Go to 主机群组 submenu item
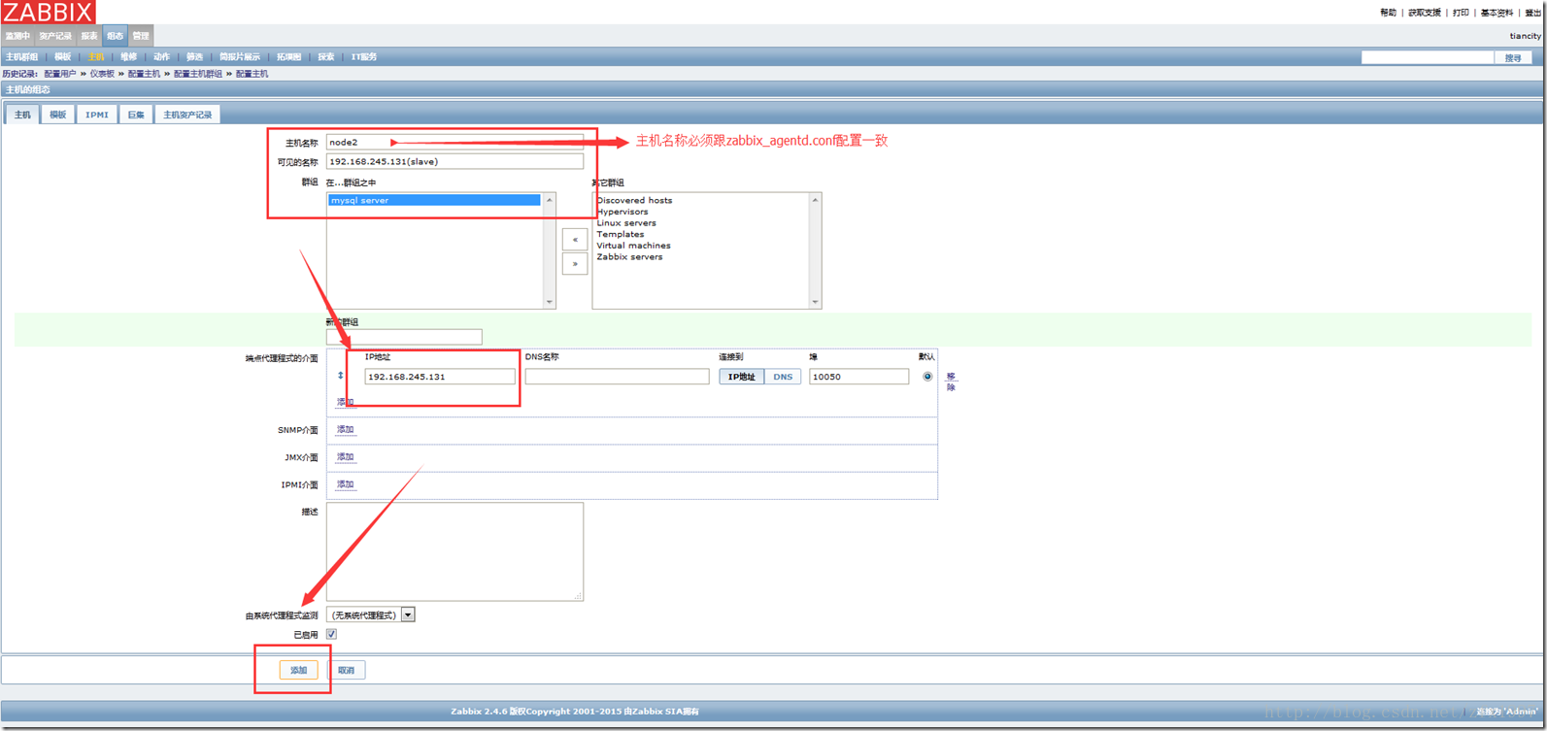This screenshot has width=1547, height=731. coord(21,57)
